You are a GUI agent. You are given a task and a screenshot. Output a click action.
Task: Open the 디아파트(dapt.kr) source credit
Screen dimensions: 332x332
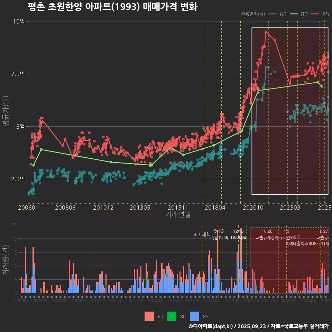pos(211,326)
